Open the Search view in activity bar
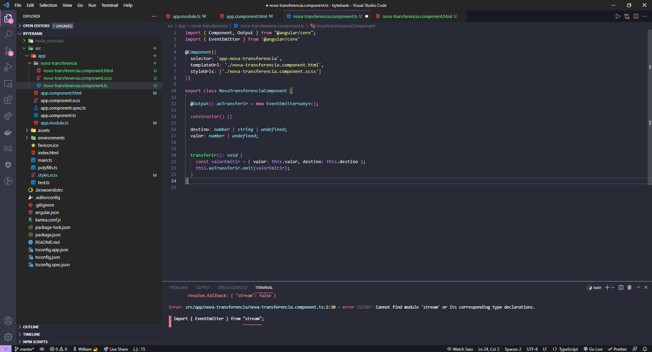Viewport: 652px width, 352px height. coord(8,35)
